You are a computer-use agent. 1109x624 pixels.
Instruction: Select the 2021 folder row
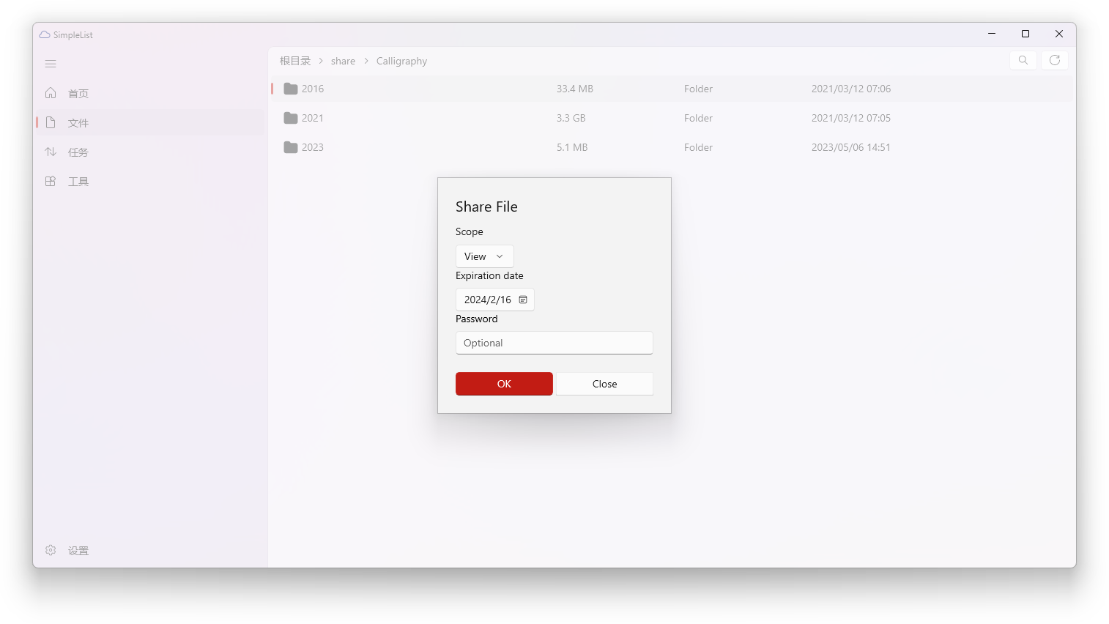click(x=672, y=118)
